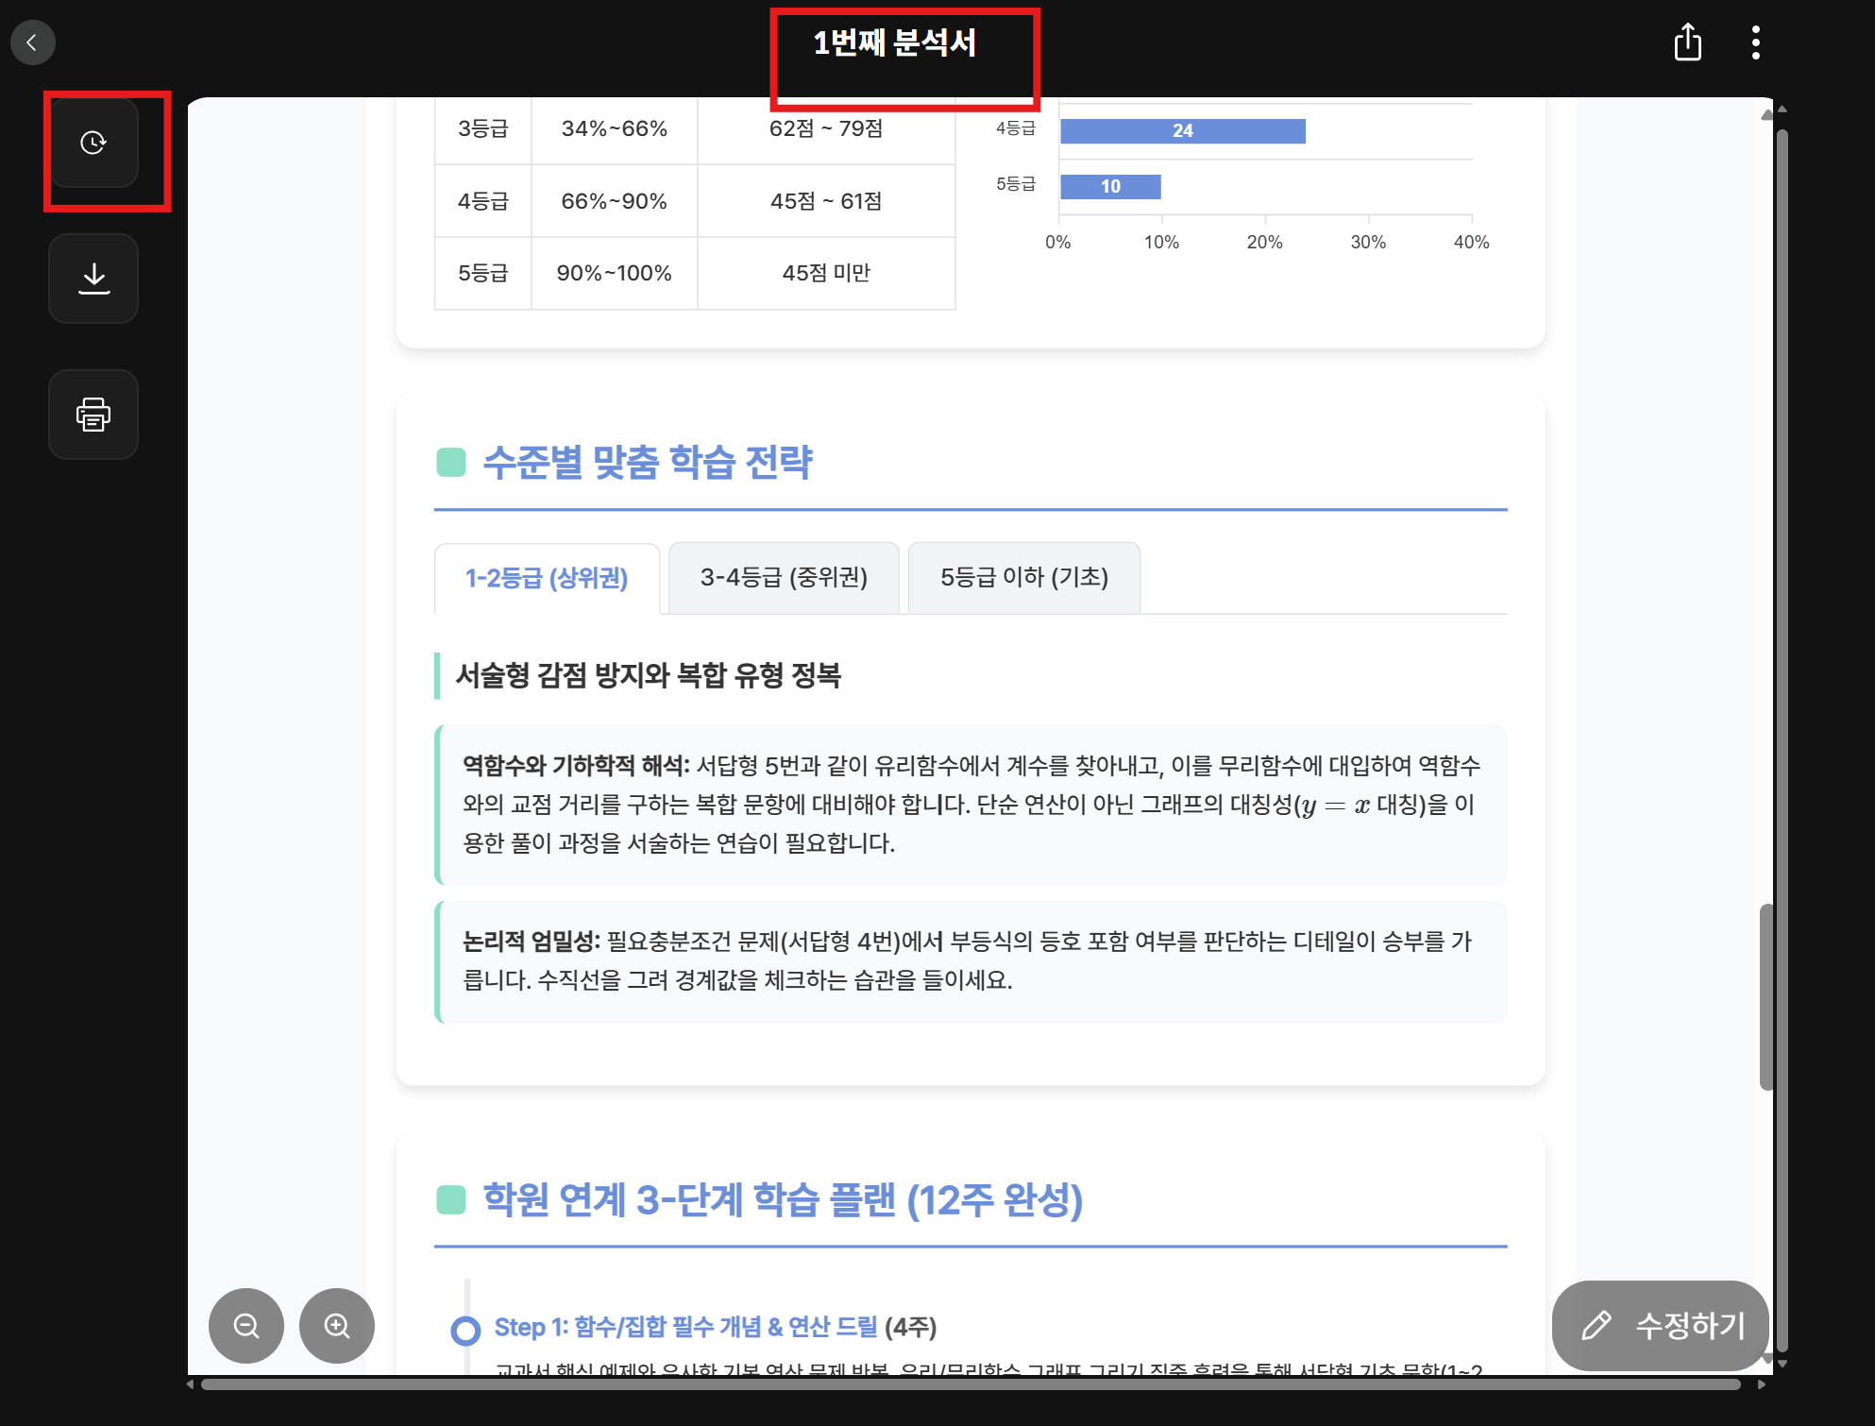
Task: Click the 62점 ~ 79점 table cell
Action: pos(826,129)
